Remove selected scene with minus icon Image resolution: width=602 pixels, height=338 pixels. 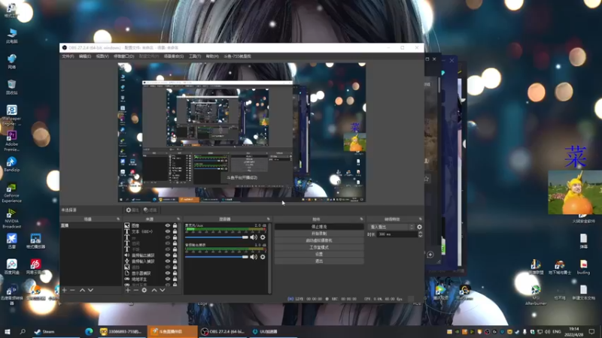coord(72,290)
